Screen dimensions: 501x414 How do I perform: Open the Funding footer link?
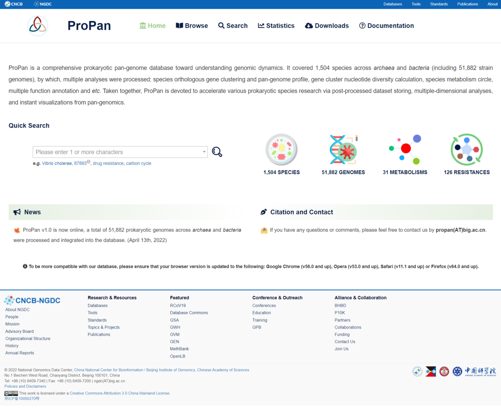tap(342, 334)
